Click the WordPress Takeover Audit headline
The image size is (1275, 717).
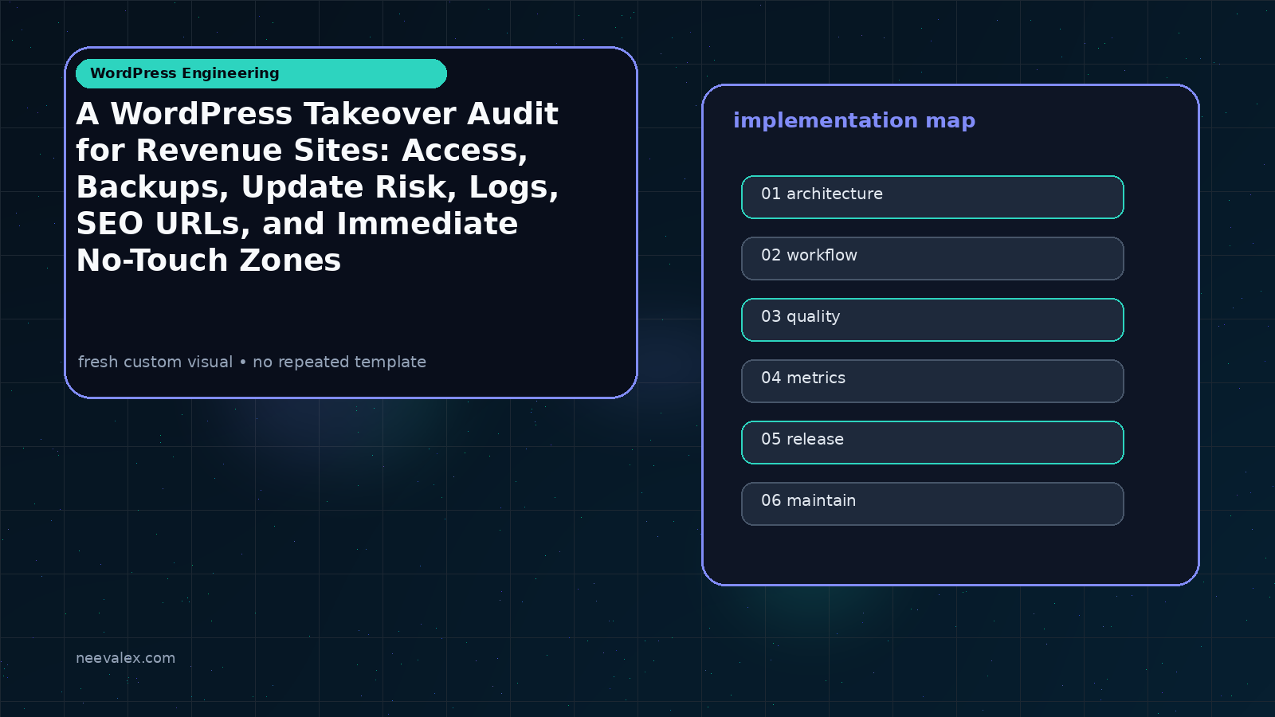pos(318,187)
